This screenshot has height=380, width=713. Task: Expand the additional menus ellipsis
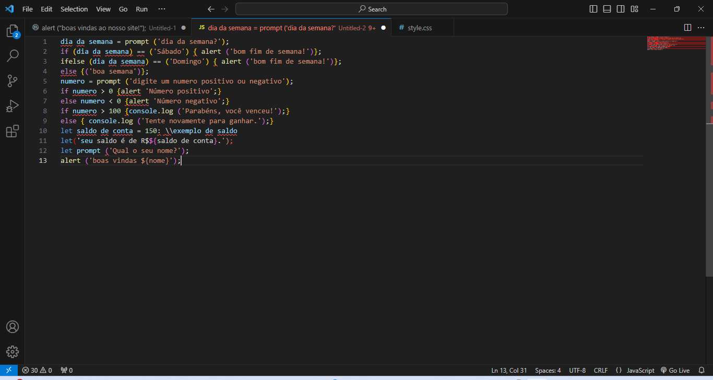tap(162, 9)
